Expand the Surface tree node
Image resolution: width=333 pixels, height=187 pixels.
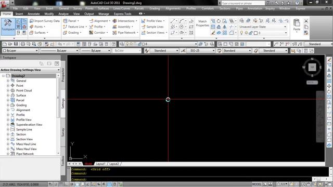pyautogui.click(x=8, y=96)
